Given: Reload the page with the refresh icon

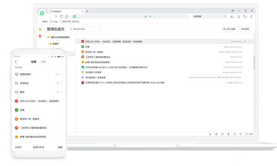Looking at the screenshot, I should (x=61, y=17).
